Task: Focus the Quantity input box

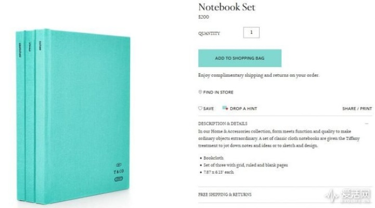Action: click(251, 33)
